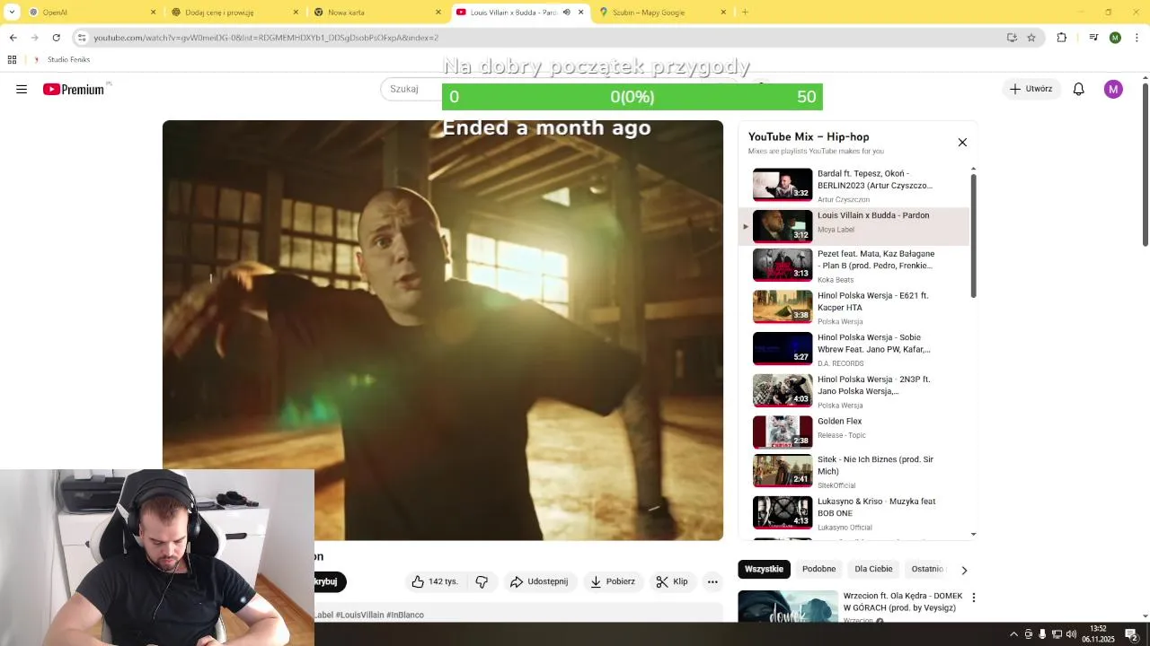Open the Windows notification center

pyautogui.click(x=1131, y=634)
